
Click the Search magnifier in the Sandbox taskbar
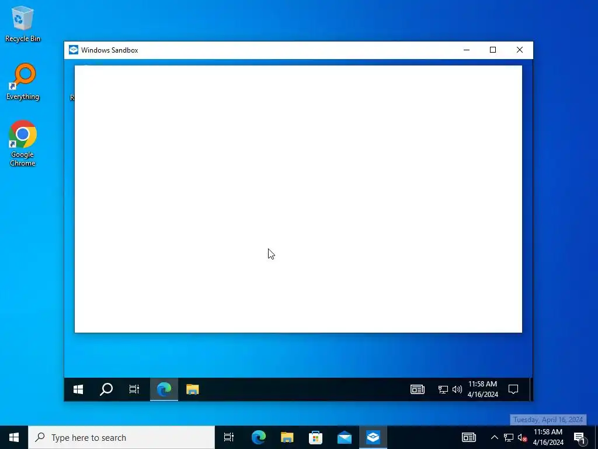point(106,389)
